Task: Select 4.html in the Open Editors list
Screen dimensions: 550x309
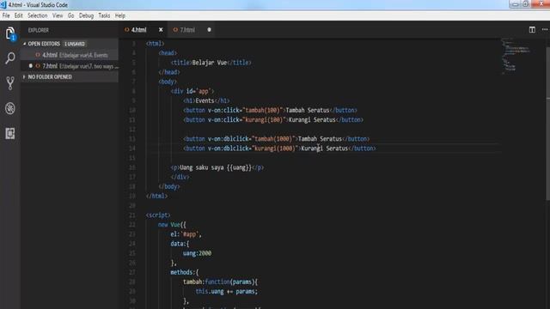Action: [x=70, y=55]
